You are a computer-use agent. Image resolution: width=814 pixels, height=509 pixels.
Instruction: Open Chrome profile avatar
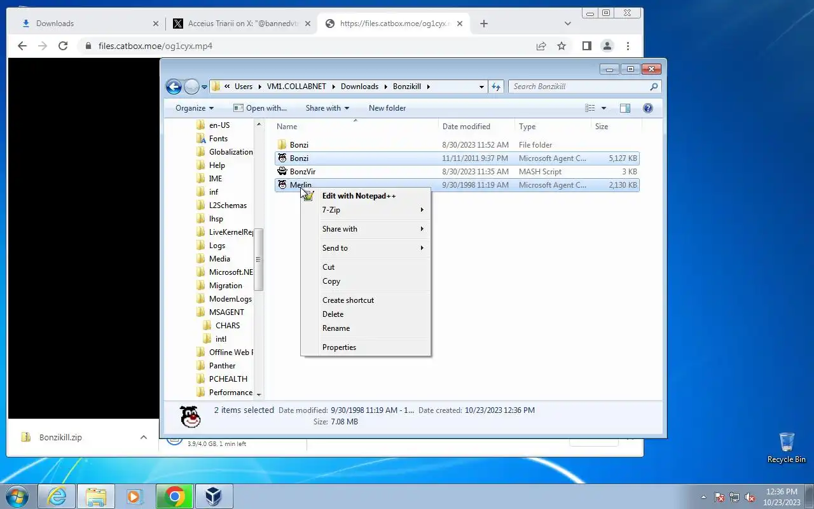pyautogui.click(x=607, y=46)
